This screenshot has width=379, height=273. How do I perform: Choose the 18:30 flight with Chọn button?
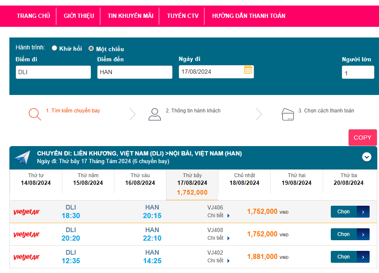click(x=350, y=212)
